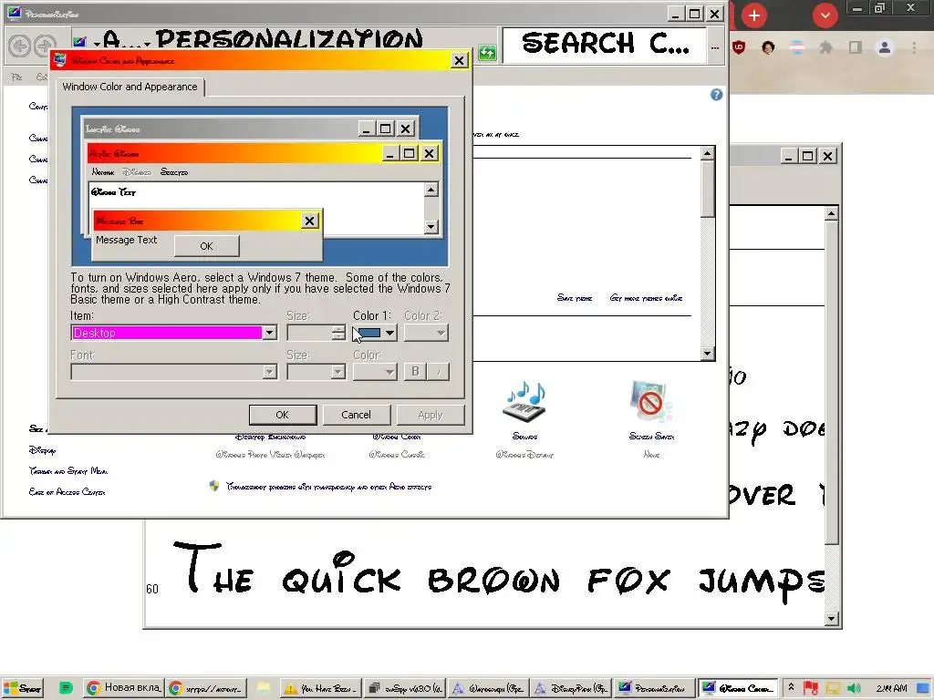Open the Color 1 dropdown swatch
Viewport: 934px width, 700px height.
click(375, 333)
